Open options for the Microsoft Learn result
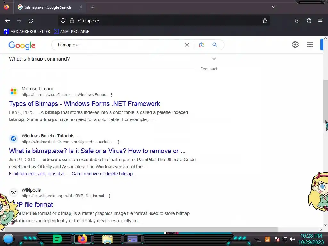Screen dimensions: 328x246 (112, 95)
